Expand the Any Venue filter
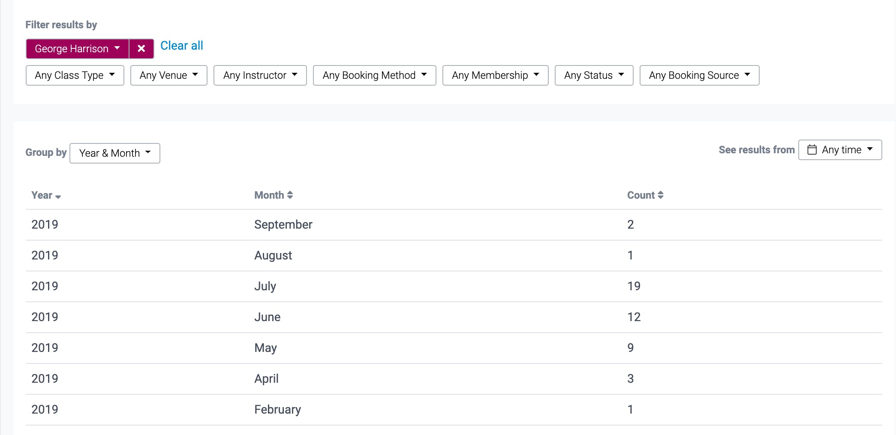 [168, 75]
